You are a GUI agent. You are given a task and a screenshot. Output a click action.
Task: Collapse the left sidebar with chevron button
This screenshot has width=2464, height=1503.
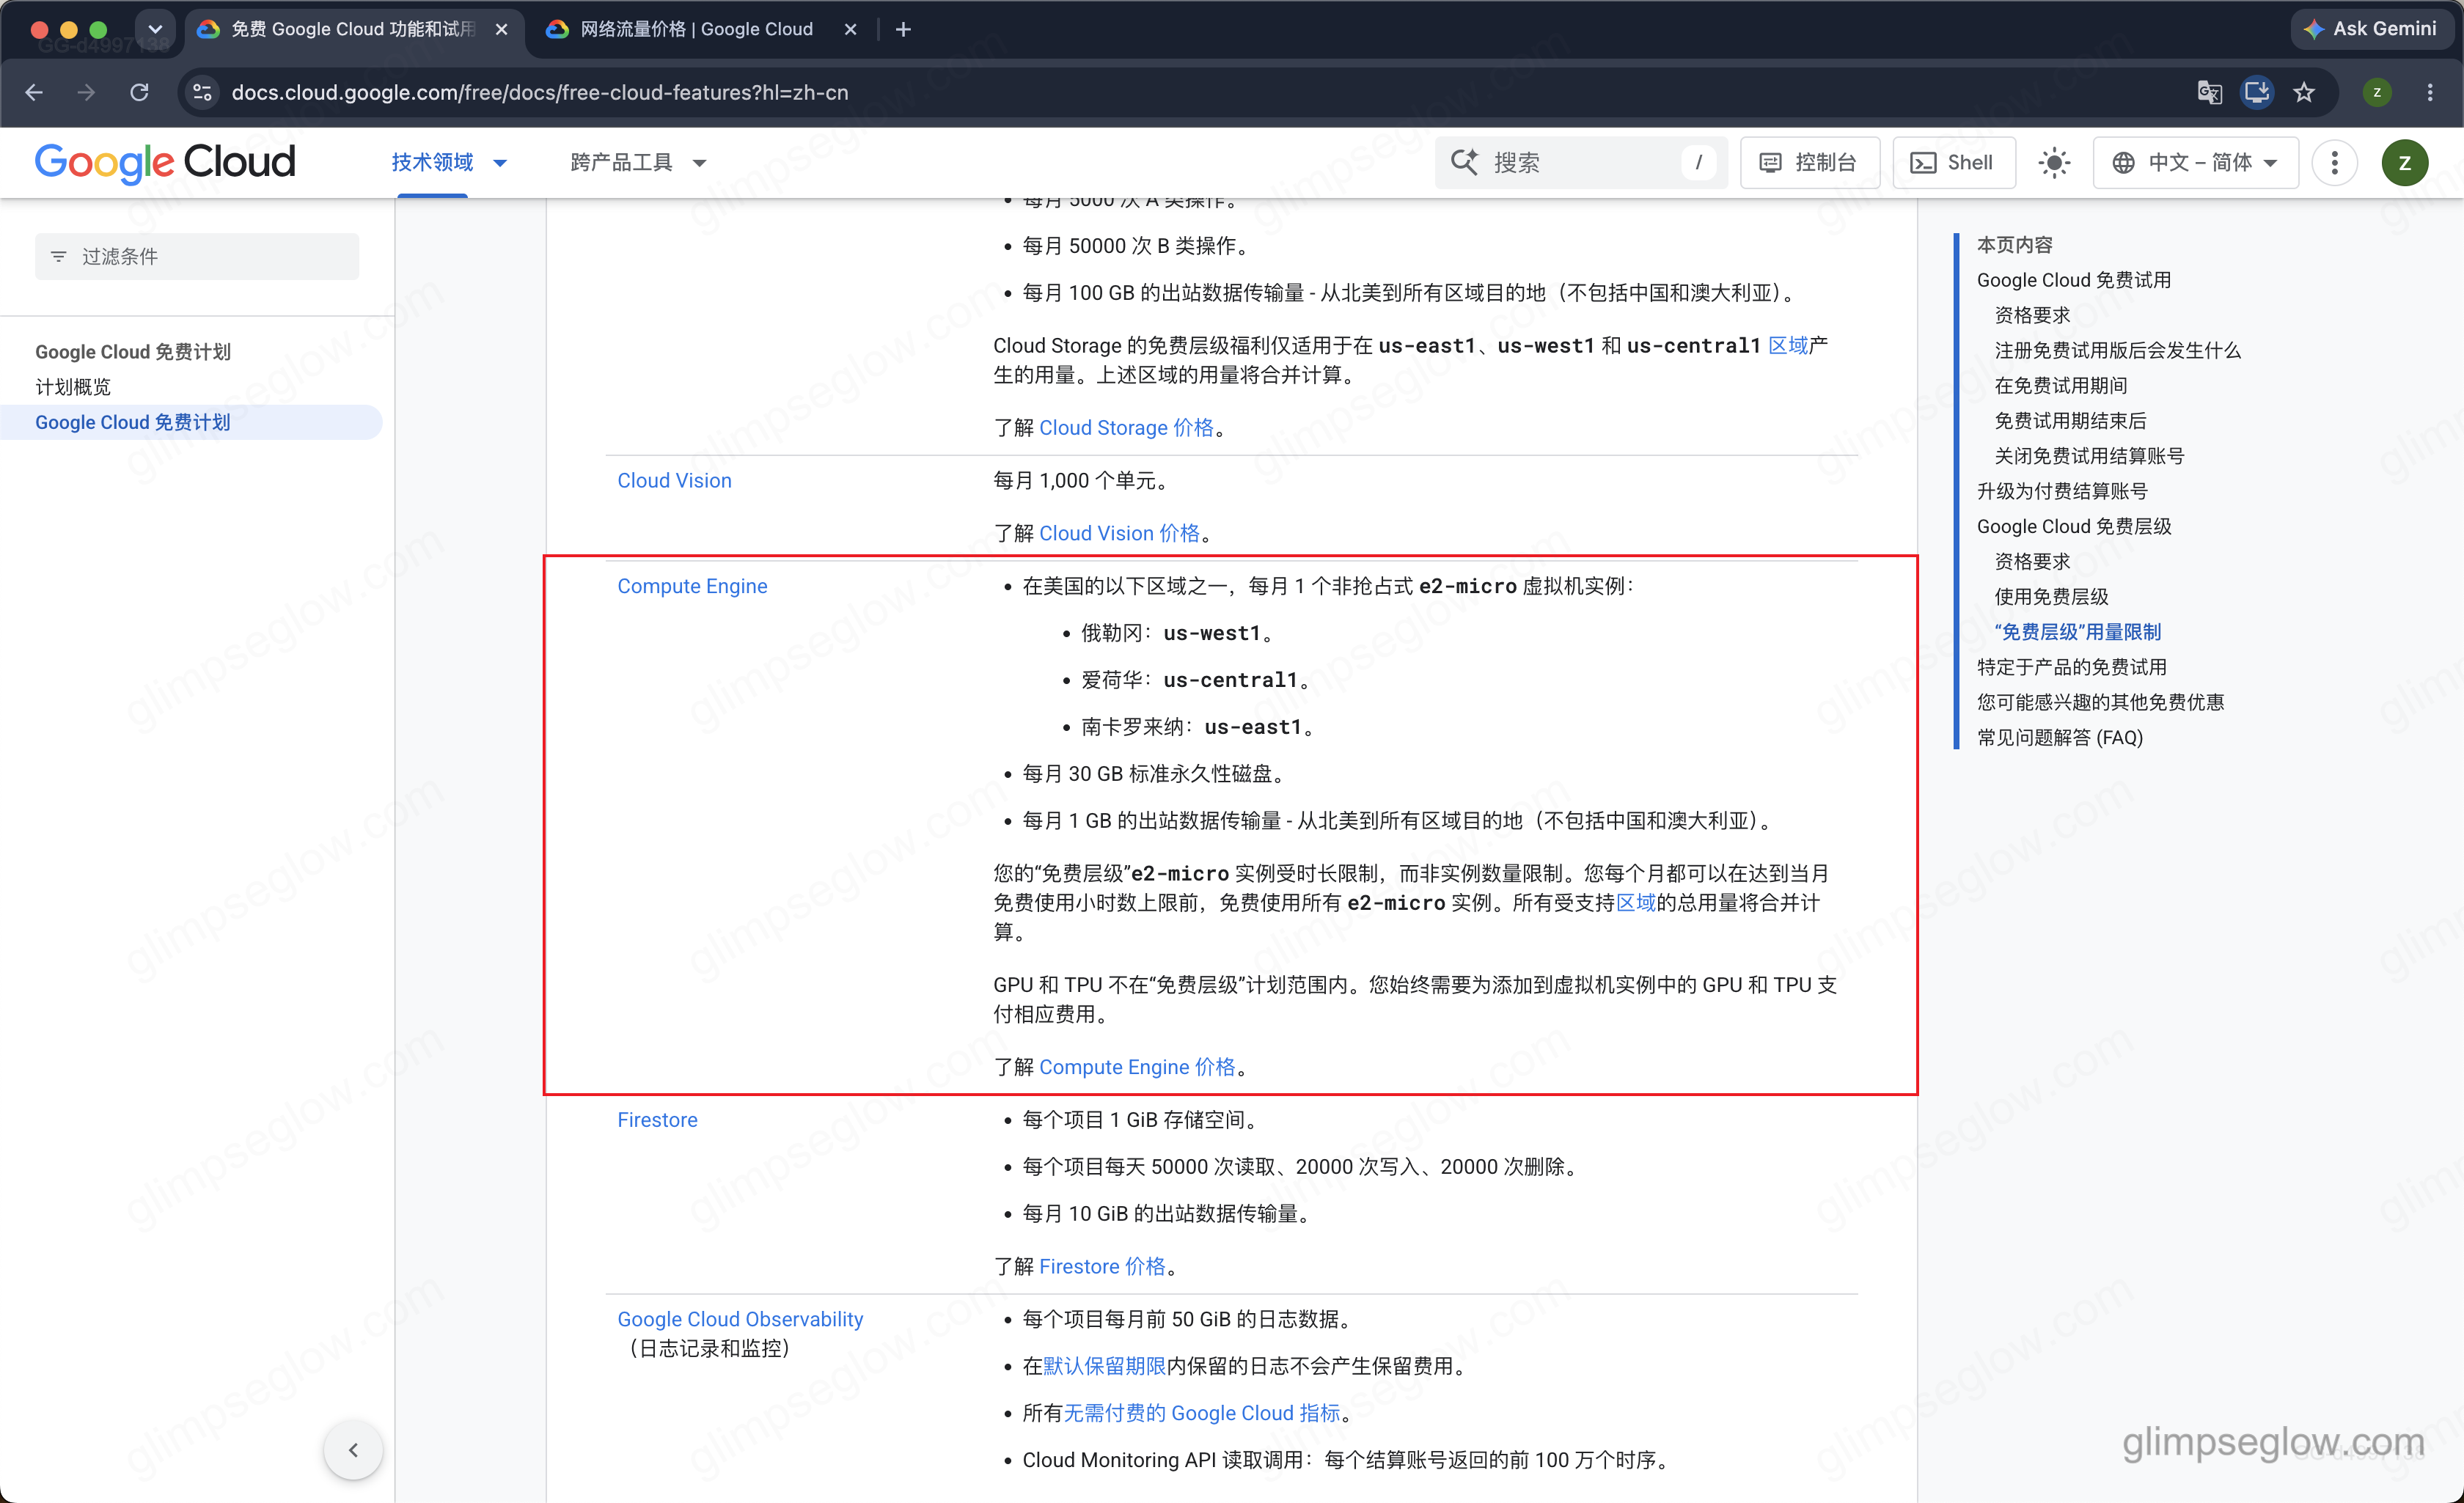tap(353, 1449)
